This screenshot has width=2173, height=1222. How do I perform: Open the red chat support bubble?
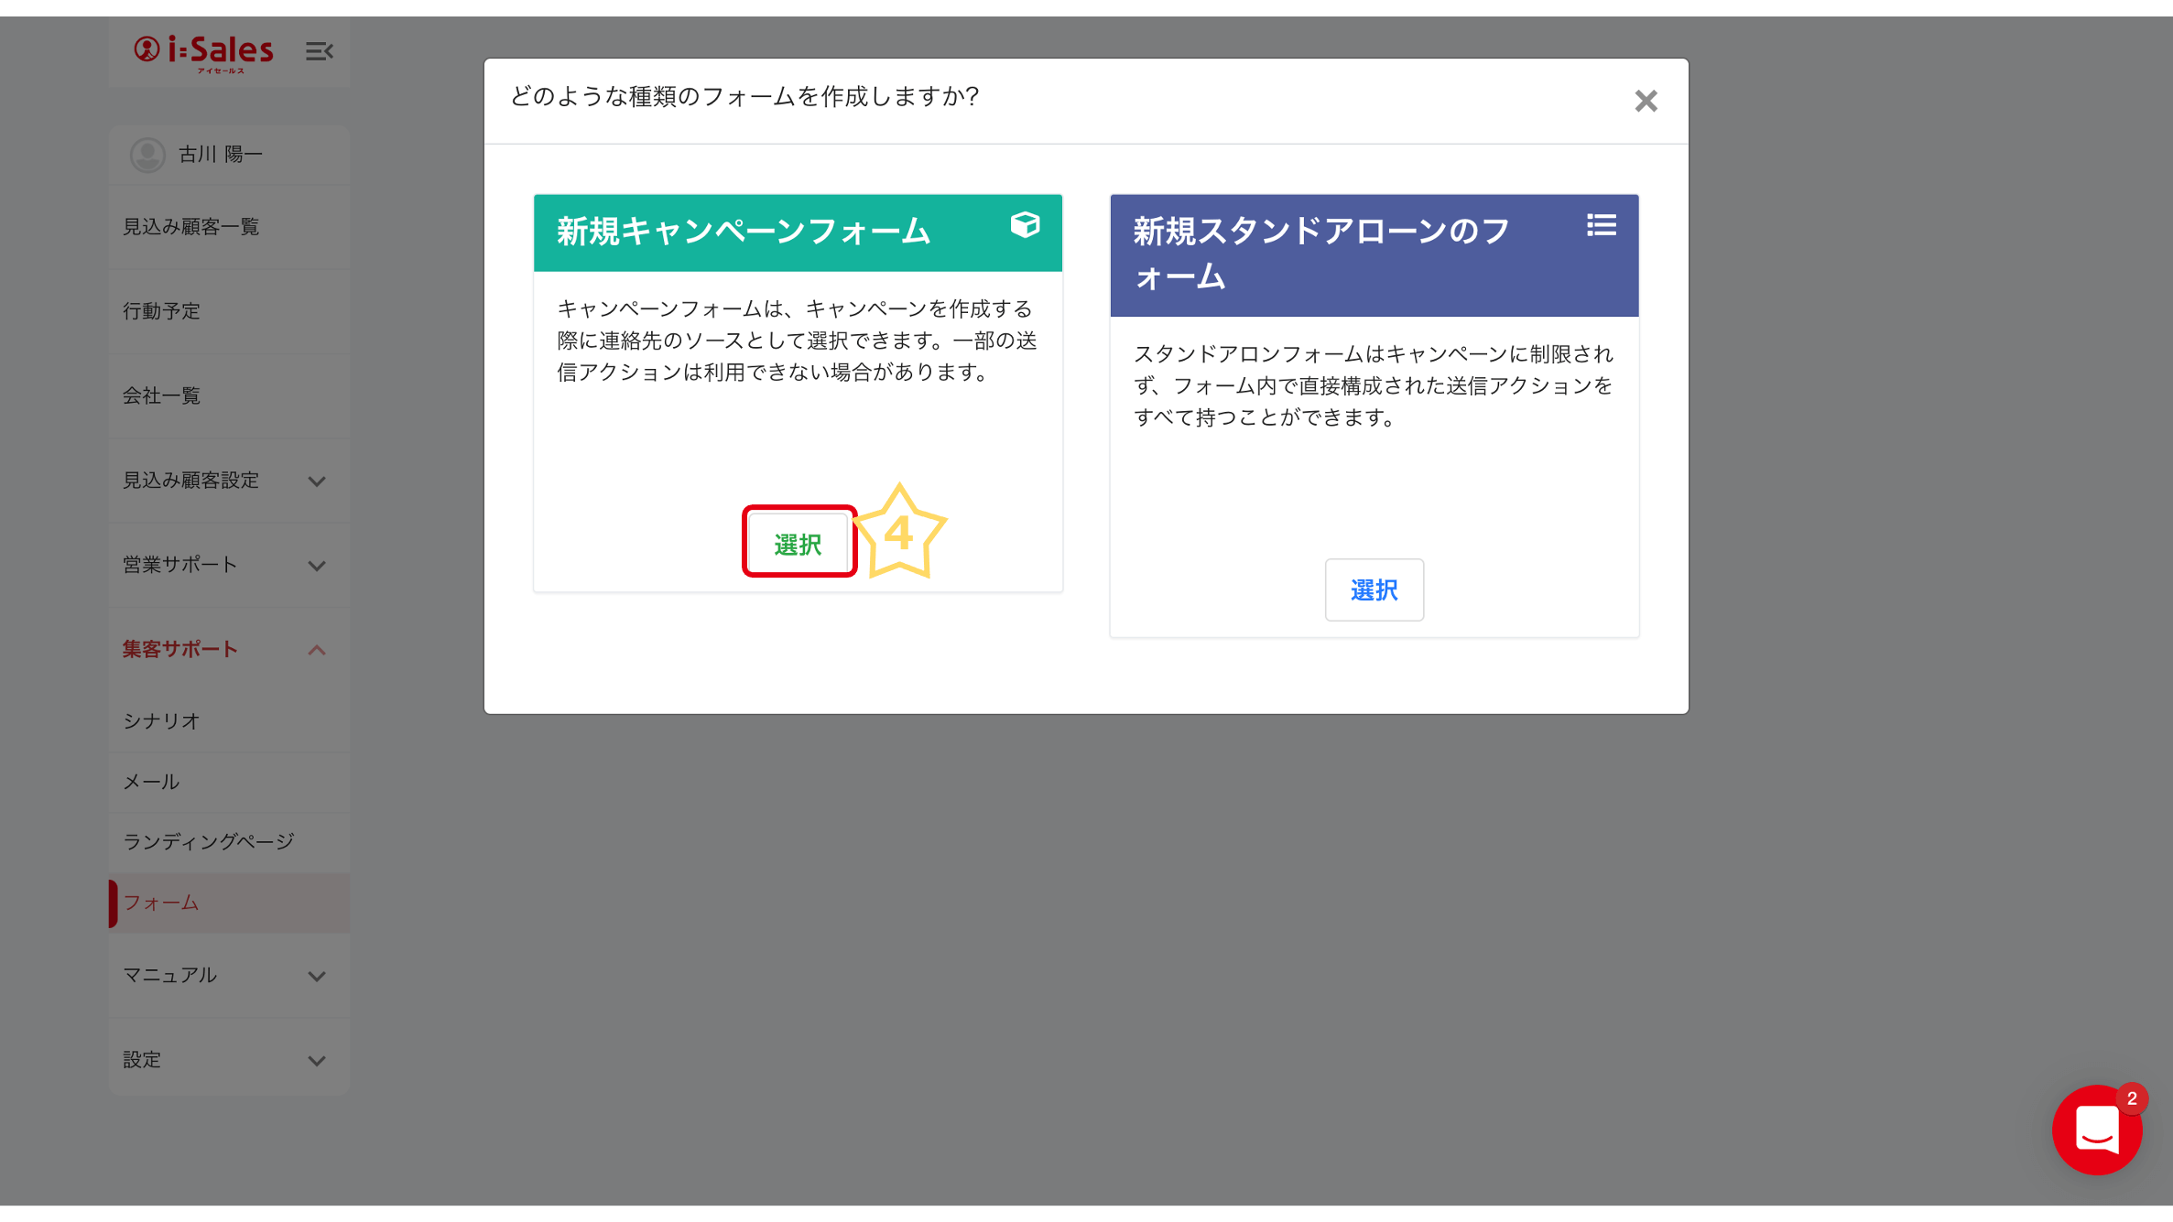click(2096, 1130)
